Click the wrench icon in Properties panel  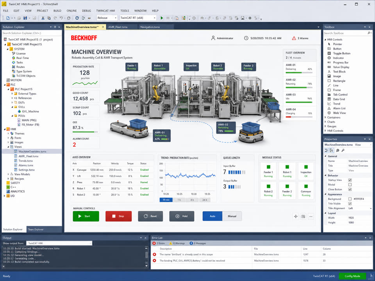pos(343,150)
